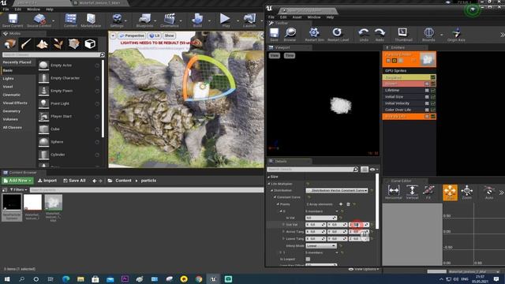The width and height of the screenshot is (505, 284).
Task: Open Settings in the level editor toolbar
Action: 117,21
